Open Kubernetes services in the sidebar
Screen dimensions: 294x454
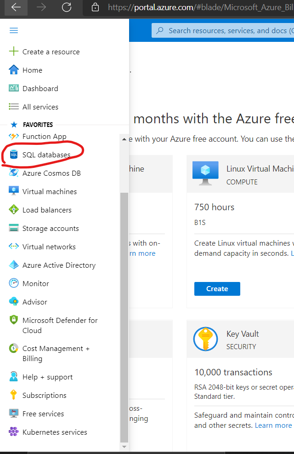click(55, 432)
